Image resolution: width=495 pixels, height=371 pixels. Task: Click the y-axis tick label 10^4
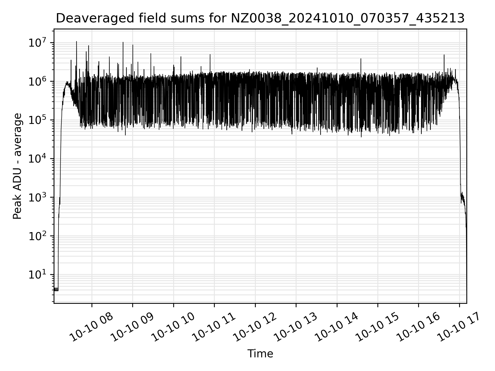38,158
